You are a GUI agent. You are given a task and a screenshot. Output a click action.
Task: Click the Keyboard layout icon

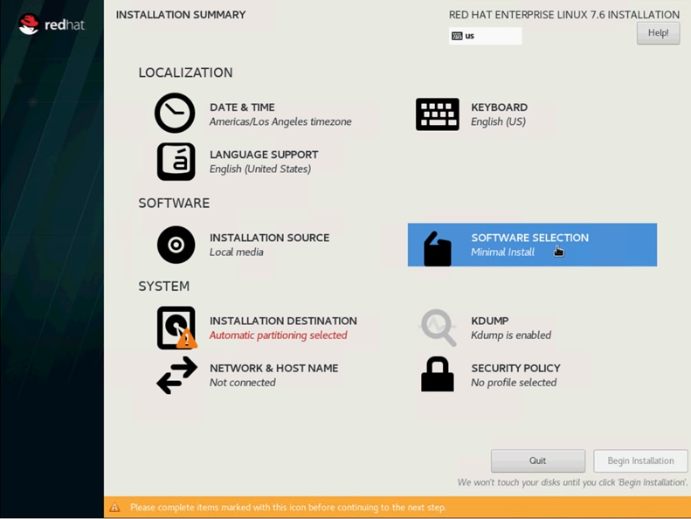point(437,114)
